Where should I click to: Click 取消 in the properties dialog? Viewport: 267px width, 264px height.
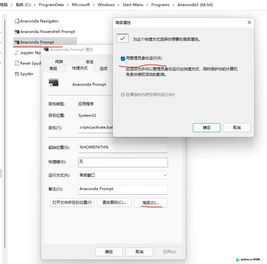coord(139,252)
